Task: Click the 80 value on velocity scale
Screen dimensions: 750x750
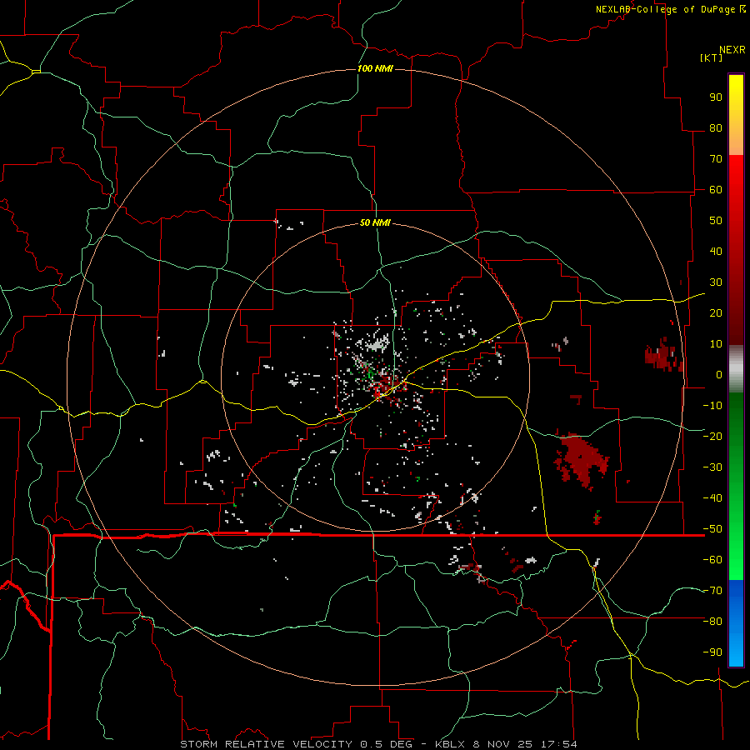Action: pos(716,127)
